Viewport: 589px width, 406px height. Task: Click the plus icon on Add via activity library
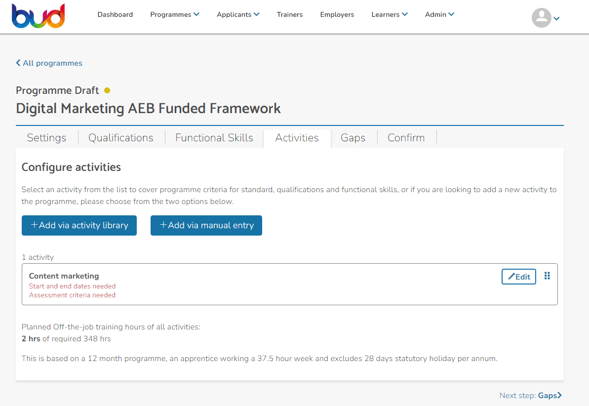click(x=35, y=225)
